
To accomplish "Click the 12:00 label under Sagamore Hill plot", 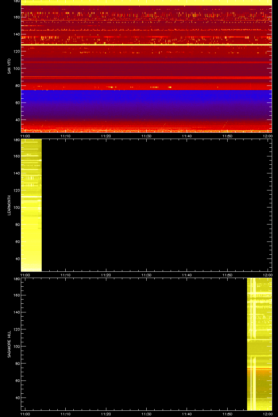I will coord(268,414).
